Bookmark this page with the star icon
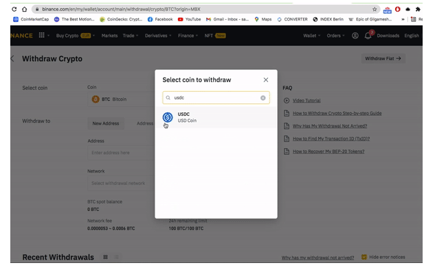This screenshot has width=435, height=274. click(x=375, y=9)
